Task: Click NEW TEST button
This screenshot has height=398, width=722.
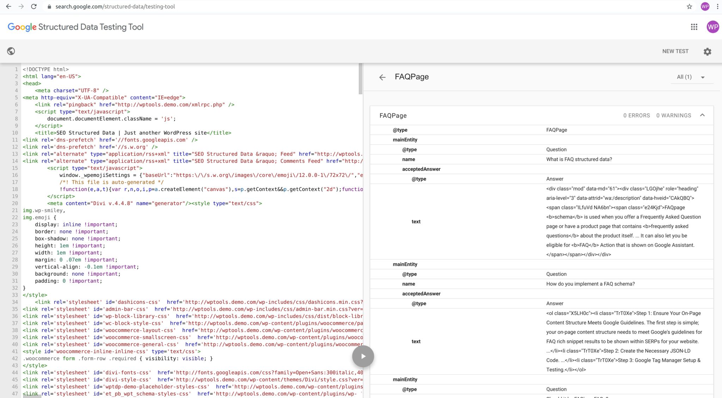Action: [x=675, y=51]
